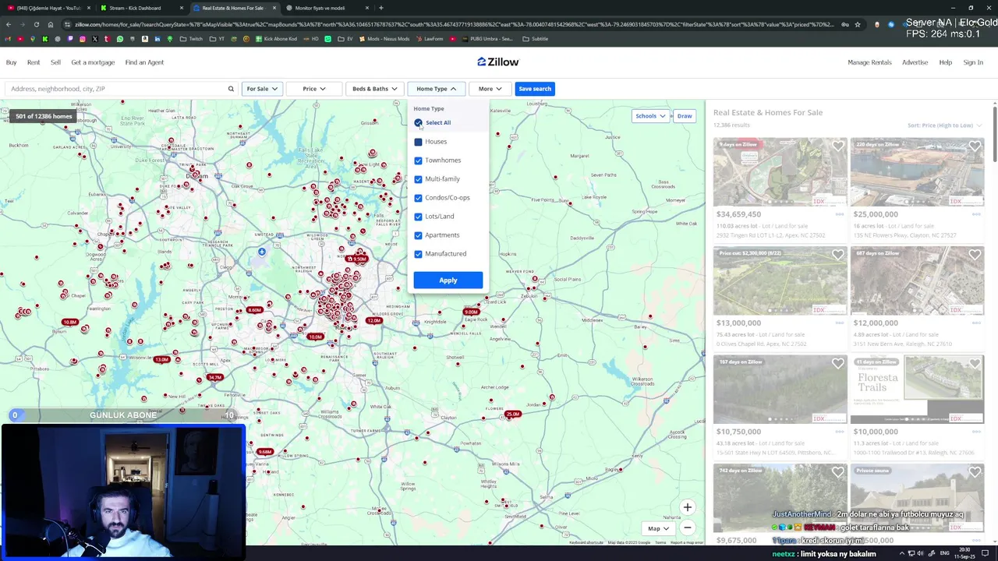998x561 pixels.
Task: Select the 25.0M map price marker
Action: (512, 415)
